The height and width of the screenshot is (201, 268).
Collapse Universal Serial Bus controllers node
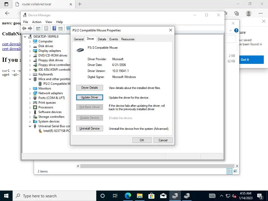pyautogui.click(x=30, y=126)
